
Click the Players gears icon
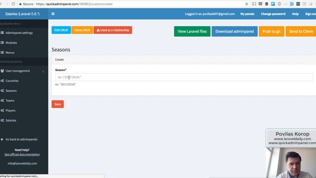coord(2,110)
